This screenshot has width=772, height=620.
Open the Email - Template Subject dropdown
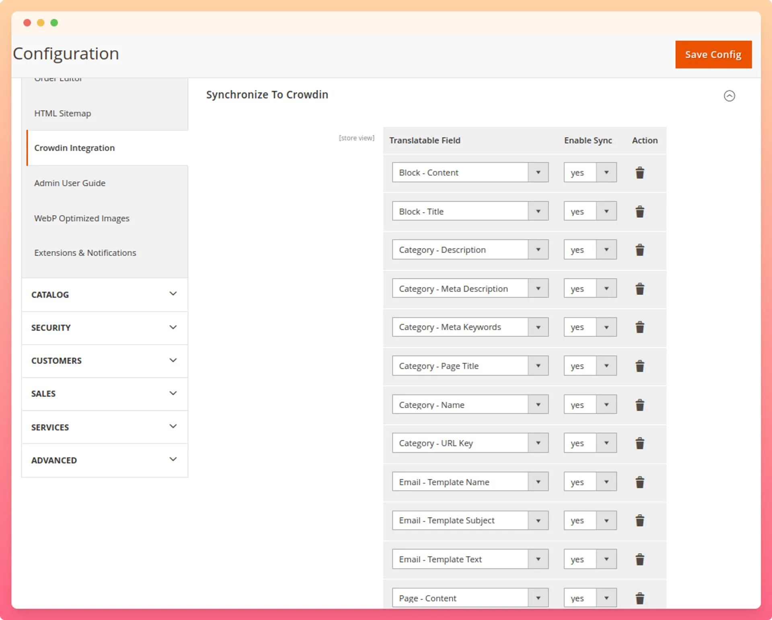pyautogui.click(x=470, y=520)
